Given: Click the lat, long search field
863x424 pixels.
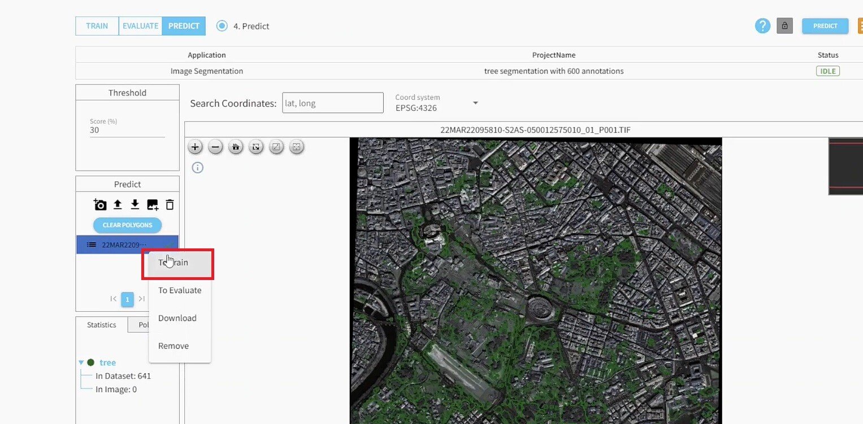Looking at the screenshot, I should pyautogui.click(x=332, y=103).
